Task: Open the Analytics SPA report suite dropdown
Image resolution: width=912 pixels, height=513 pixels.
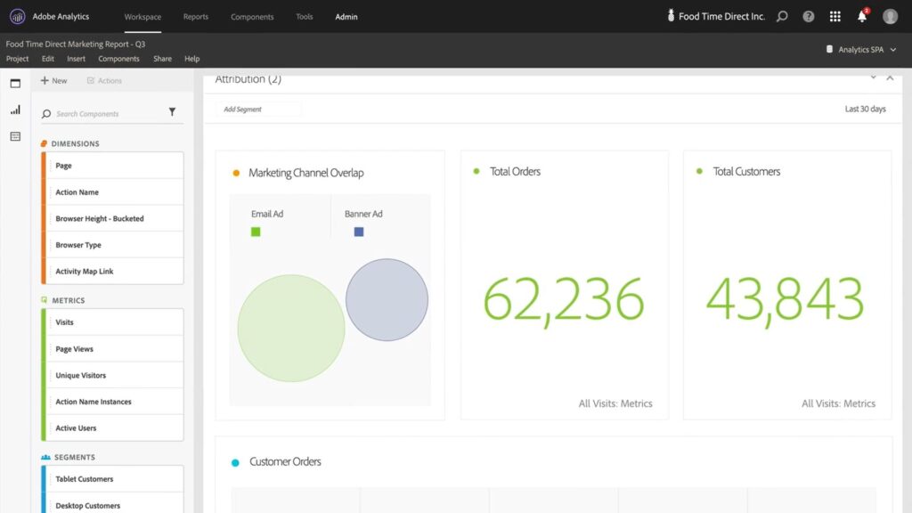Action: (x=859, y=51)
